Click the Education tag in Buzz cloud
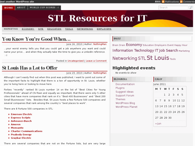195x146 pixels. pos(148,45)
